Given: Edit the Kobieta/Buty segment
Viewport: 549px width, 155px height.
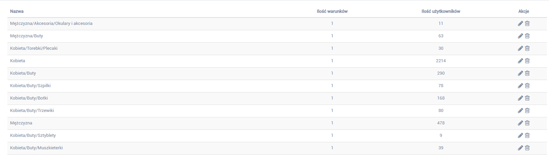Looking at the screenshot, I should click(x=520, y=73).
